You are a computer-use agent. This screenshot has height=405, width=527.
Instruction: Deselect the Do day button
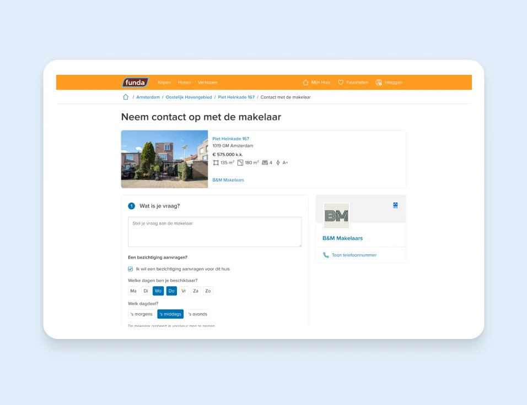tap(171, 291)
